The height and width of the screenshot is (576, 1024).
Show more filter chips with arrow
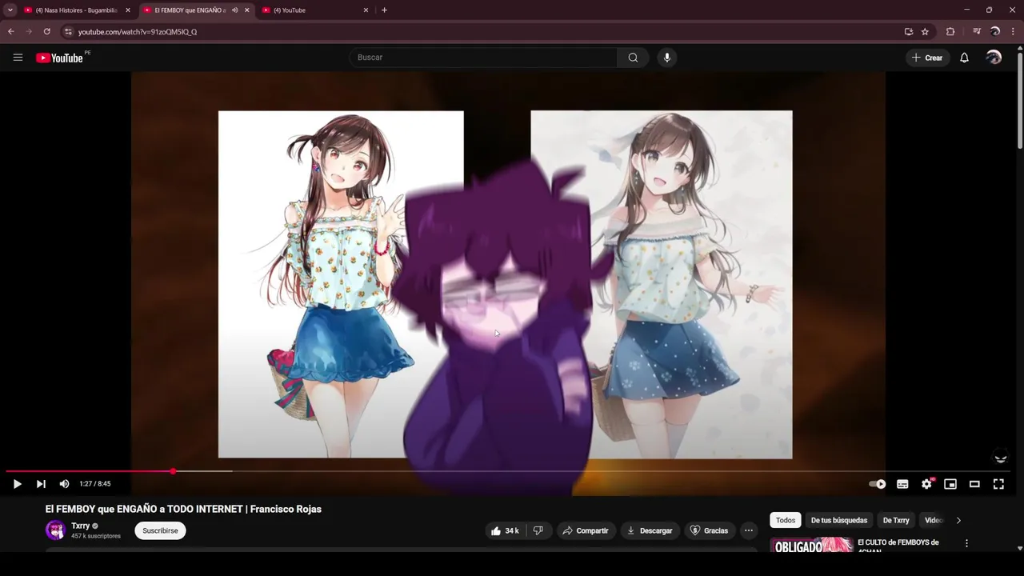958,520
